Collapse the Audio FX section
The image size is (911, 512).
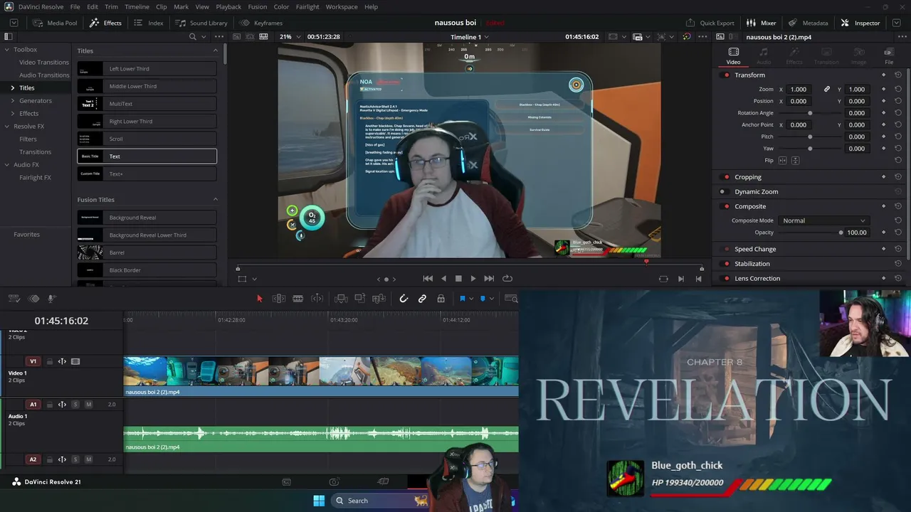6,165
